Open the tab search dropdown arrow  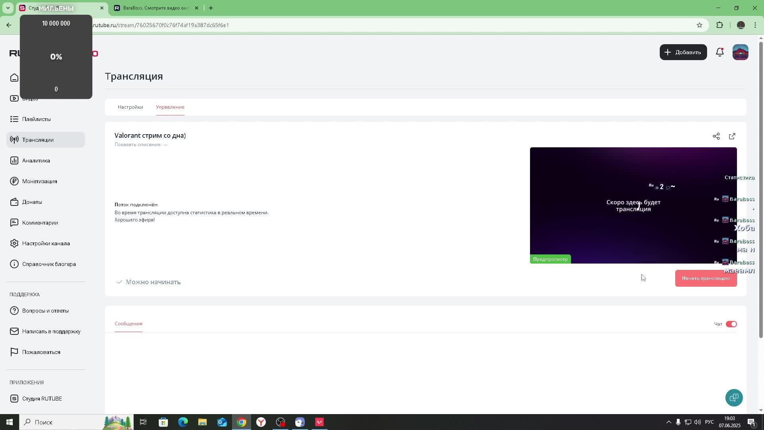[x=8, y=8]
